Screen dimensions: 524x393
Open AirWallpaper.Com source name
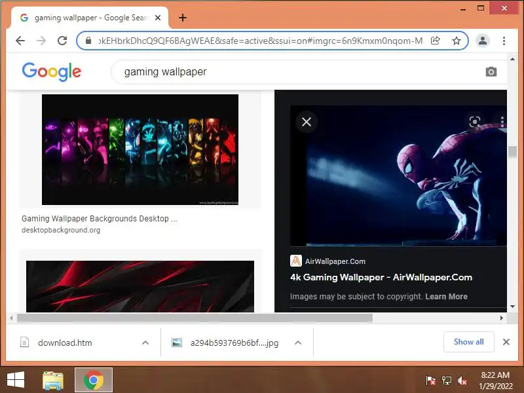pos(335,261)
